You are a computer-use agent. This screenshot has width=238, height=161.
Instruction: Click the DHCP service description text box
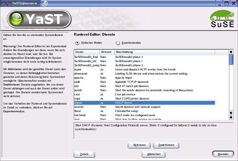(154, 131)
